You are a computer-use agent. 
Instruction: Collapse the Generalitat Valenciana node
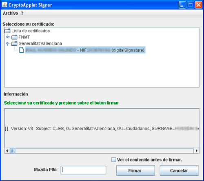[x=7, y=44]
